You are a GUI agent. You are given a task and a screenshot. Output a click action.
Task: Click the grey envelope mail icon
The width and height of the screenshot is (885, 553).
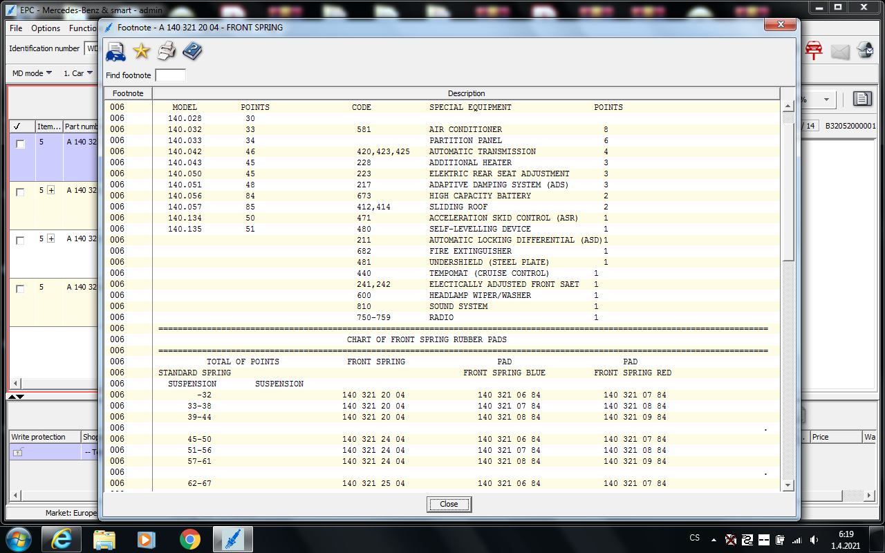[840, 51]
